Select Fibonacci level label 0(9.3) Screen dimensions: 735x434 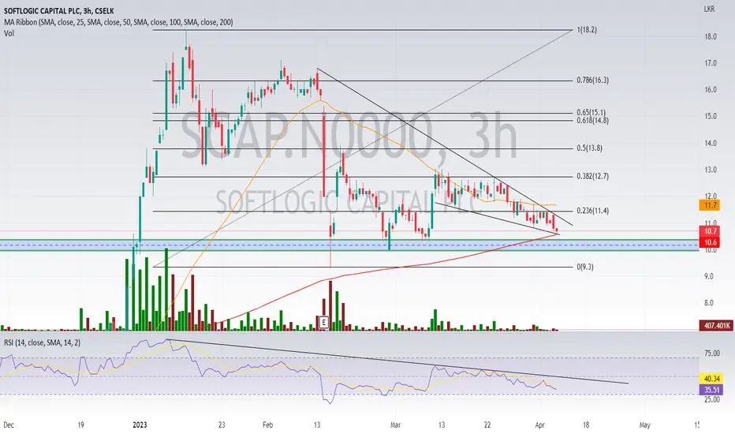585,267
